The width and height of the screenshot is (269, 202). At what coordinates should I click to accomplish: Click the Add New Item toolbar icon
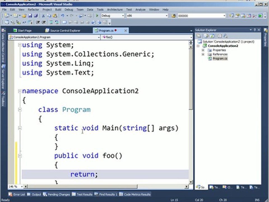pyautogui.click(x=15, y=16)
